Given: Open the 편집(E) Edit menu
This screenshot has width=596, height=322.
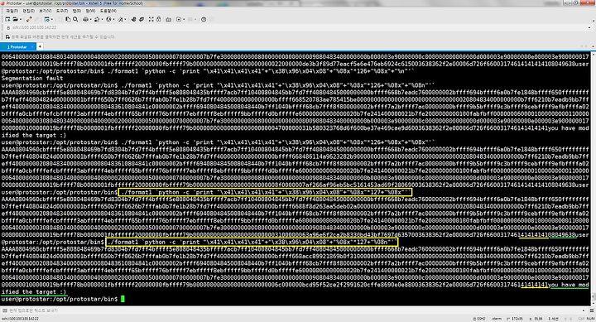Looking at the screenshot, I should pyautogui.click(x=28, y=11).
